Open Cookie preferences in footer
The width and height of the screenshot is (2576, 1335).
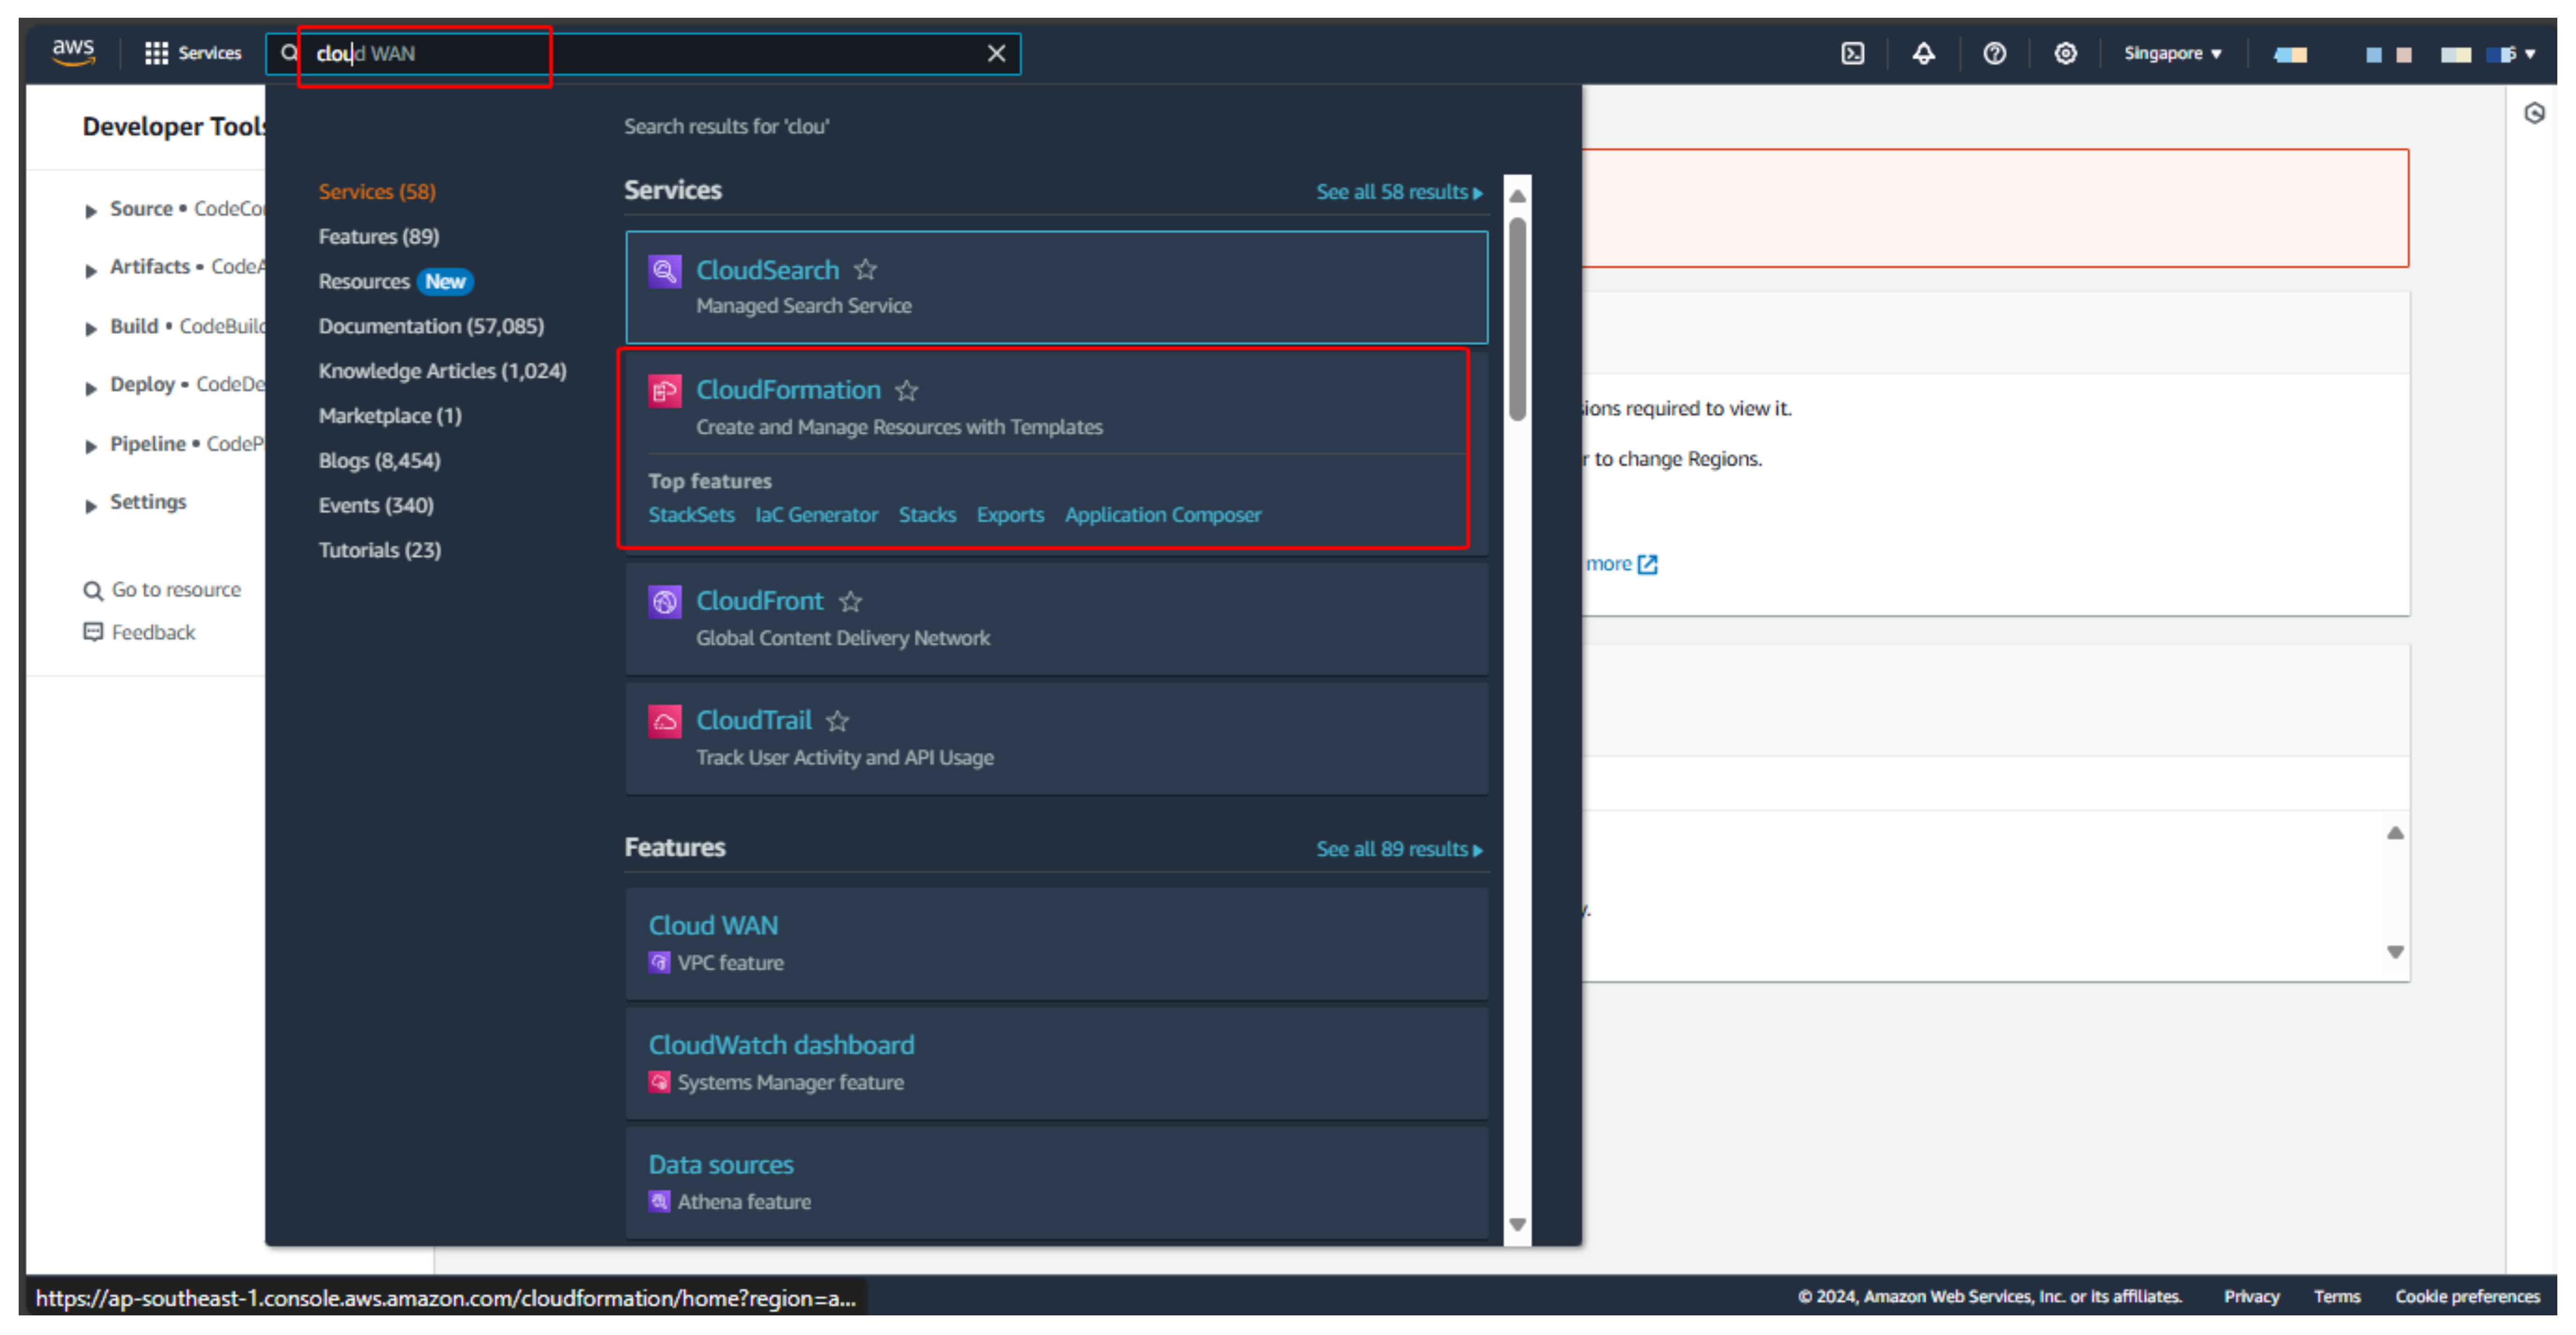tap(2467, 1297)
